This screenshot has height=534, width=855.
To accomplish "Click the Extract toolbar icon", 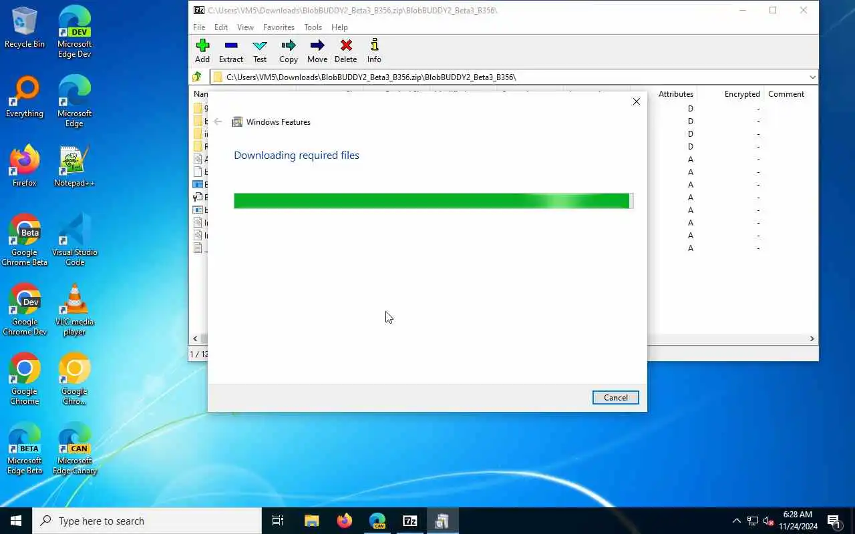I will pyautogui.click(x=231, y=51).
